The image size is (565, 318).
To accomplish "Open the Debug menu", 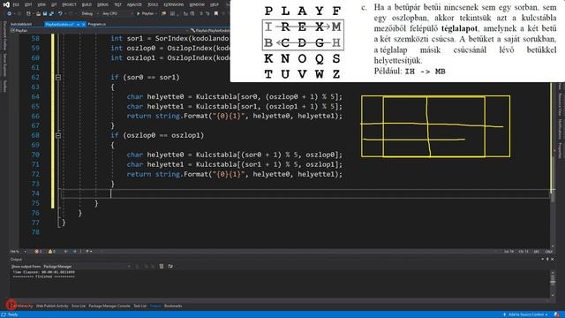I will [102, 4].
